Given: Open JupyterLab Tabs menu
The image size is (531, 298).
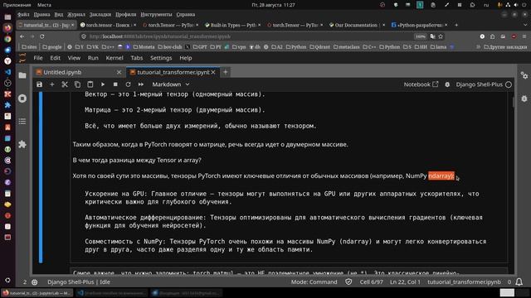Looking at the screenshot, I should (136, 58).
